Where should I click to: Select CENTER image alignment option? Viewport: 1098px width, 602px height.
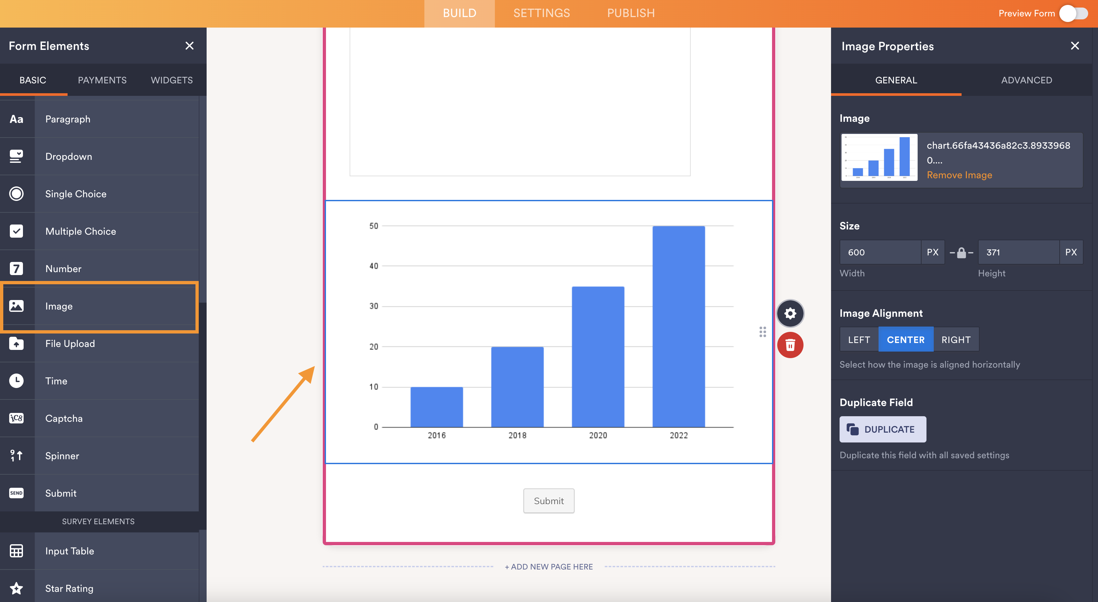pos(906,339)
